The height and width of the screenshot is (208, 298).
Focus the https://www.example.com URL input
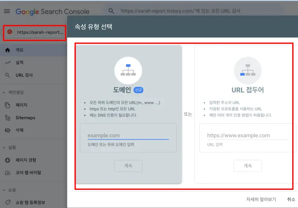[x=248, y=136]
